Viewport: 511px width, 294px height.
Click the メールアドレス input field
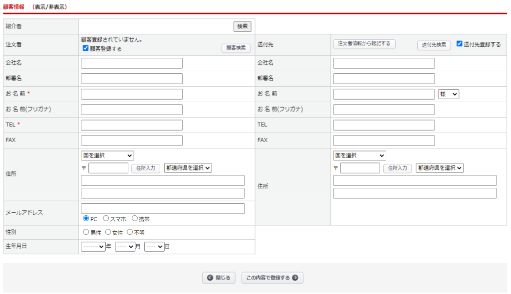(163, 209)
